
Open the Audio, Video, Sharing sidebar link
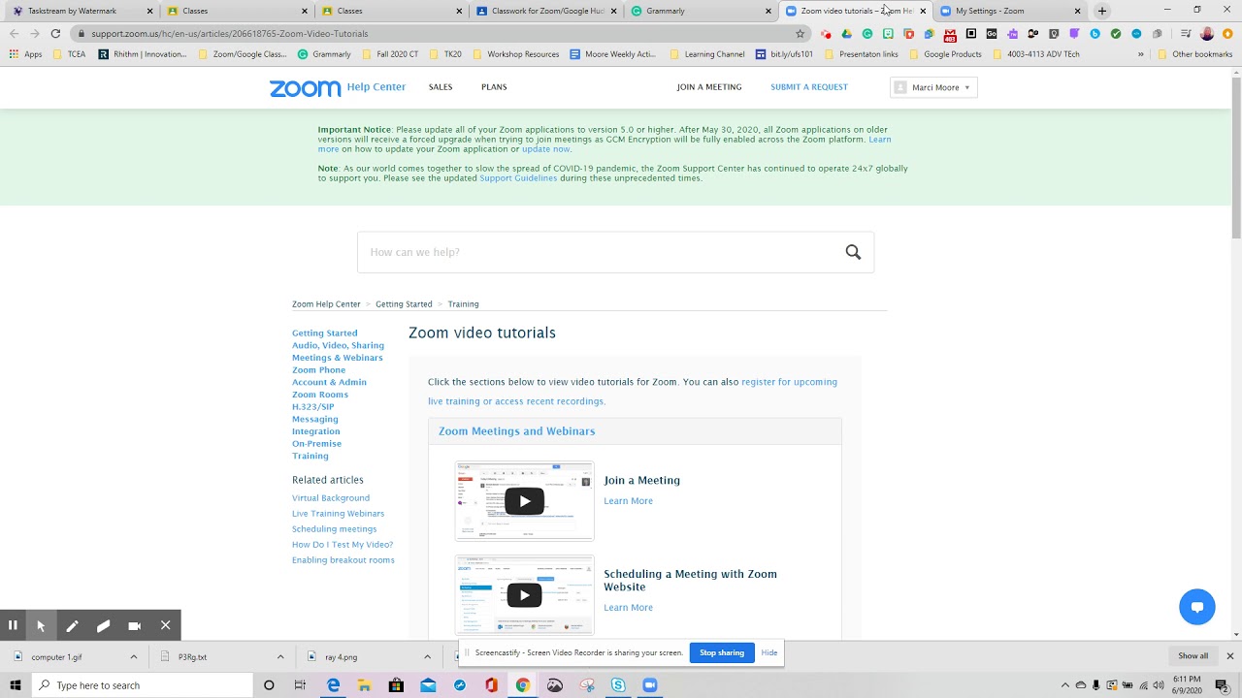[x=338, y=345]
